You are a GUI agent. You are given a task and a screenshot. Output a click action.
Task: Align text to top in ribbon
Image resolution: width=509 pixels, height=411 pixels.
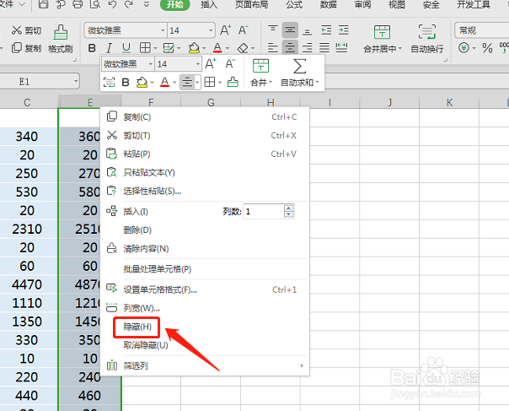coord(273,30)
